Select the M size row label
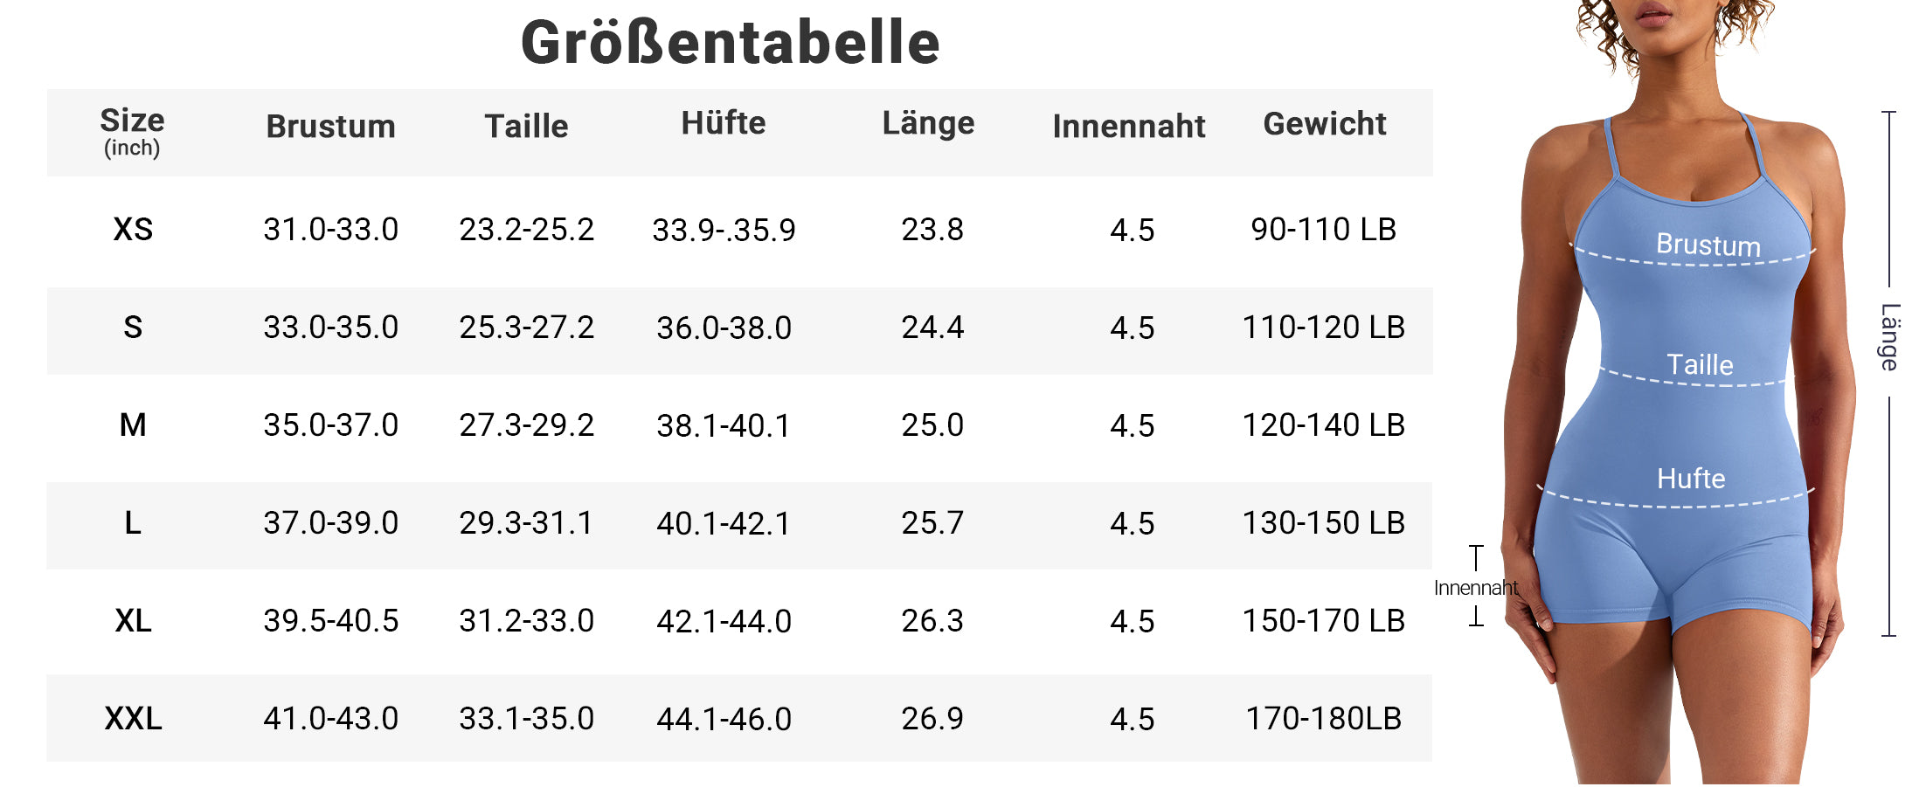 click(133, 425)
